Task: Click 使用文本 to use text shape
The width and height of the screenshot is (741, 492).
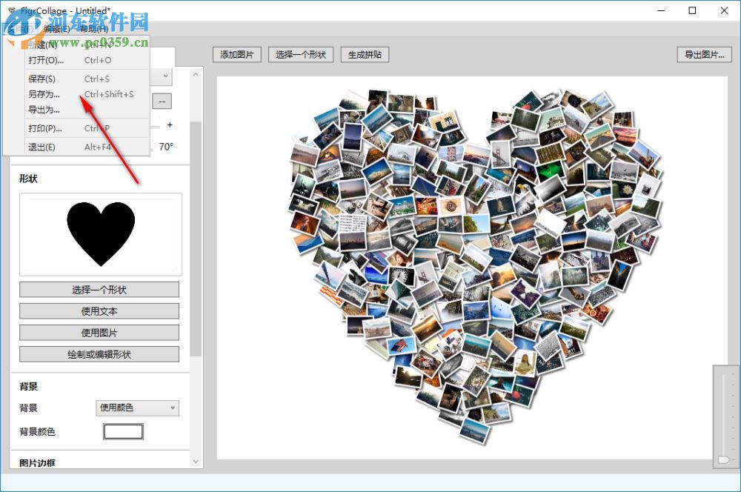Action: click(x=100, y=310)
